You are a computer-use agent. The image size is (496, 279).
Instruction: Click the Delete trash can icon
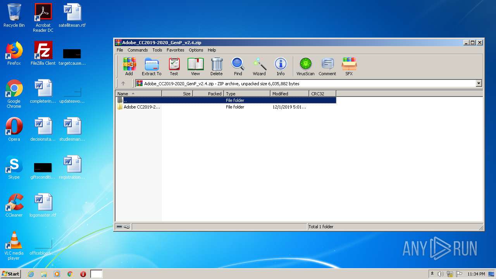pyautogui.click(x=217, y=67)
